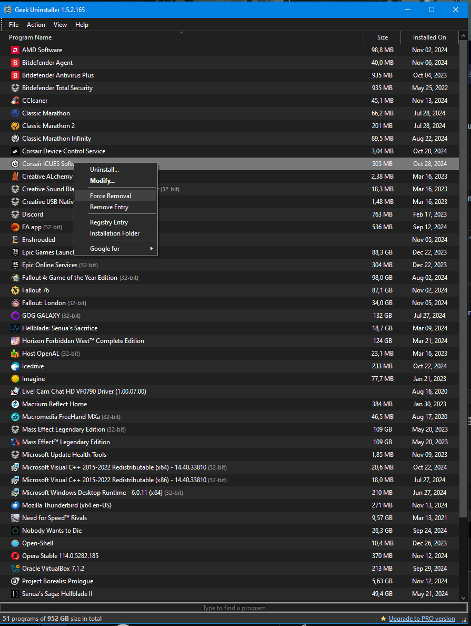Screen dimensions: 471x626
Task: Select Need for Speed Rivals entry
Action: click(x=229, y=518)
